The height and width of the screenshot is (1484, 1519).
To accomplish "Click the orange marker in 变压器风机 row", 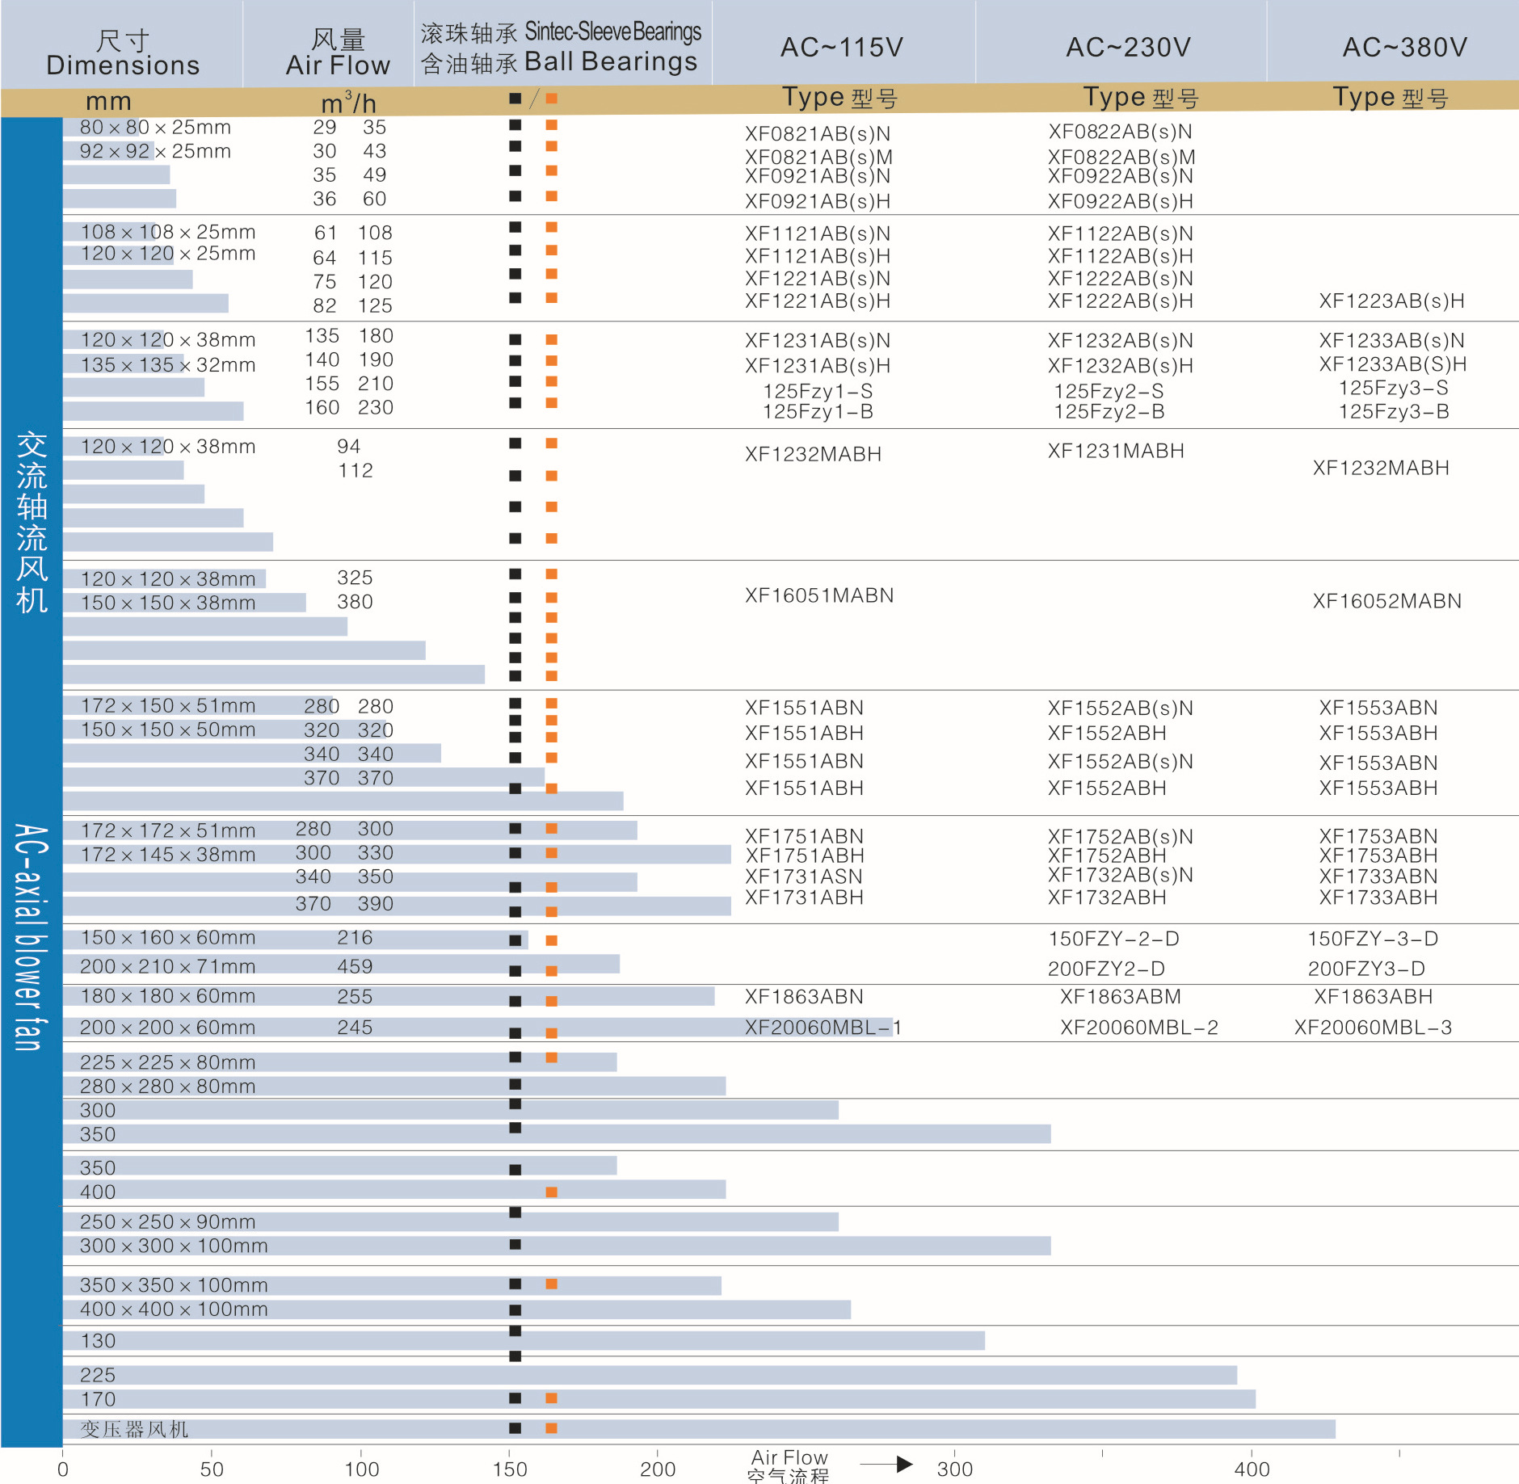I will [551, 1428].
